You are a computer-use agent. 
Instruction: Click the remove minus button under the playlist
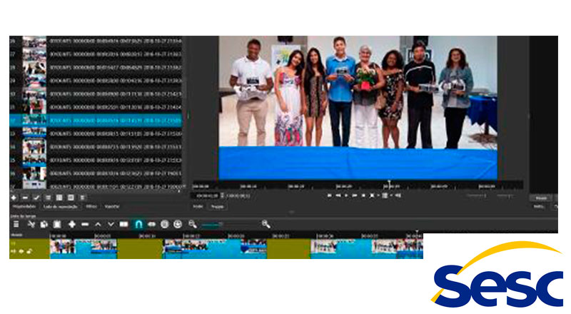point(25,197)
